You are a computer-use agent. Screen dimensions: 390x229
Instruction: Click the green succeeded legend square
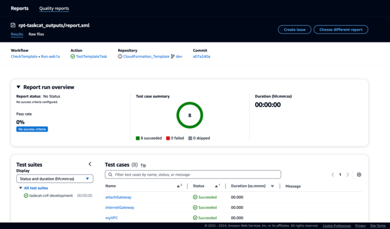pyautogui.click(x=138, y=138)
